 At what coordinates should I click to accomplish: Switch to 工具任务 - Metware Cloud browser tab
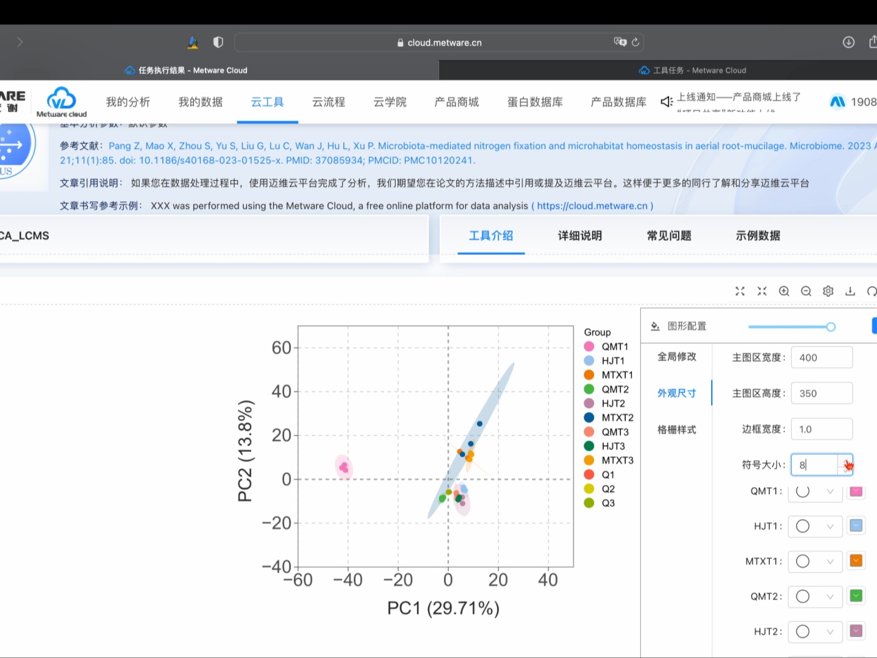click(693, 70)
